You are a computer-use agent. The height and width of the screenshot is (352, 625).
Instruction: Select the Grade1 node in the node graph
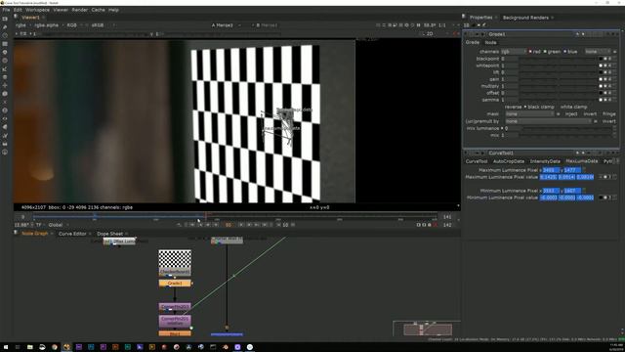click(175, 283)
